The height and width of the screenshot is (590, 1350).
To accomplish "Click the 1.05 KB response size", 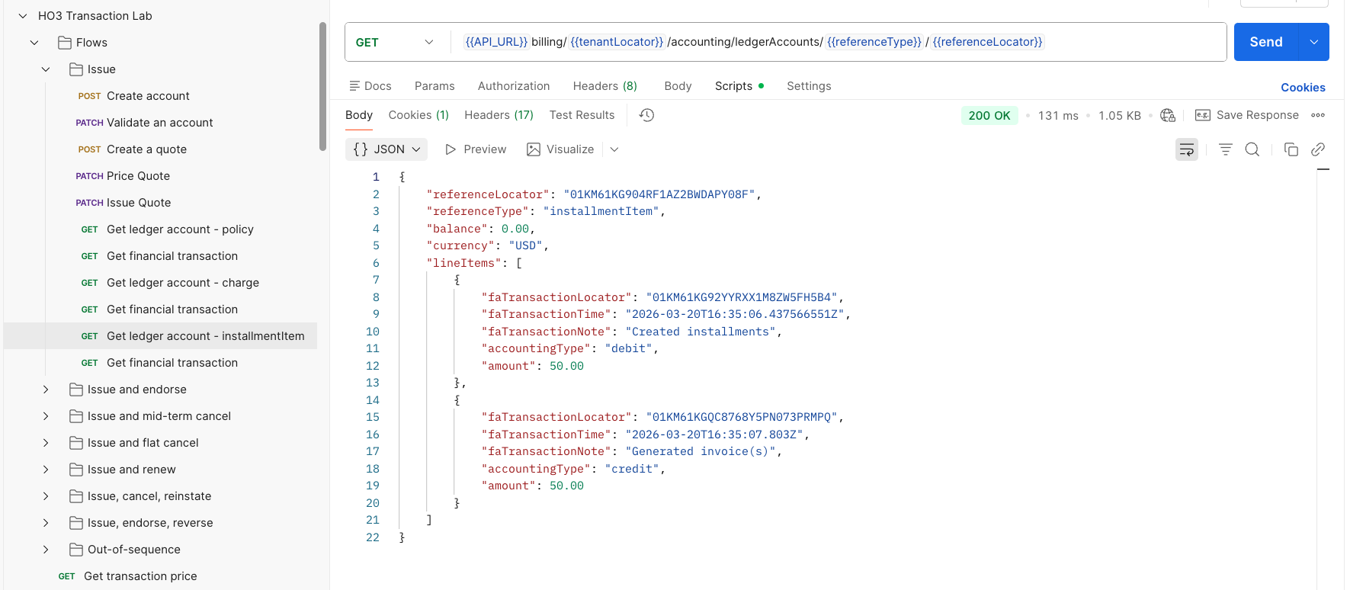I will pos(1119,115).
